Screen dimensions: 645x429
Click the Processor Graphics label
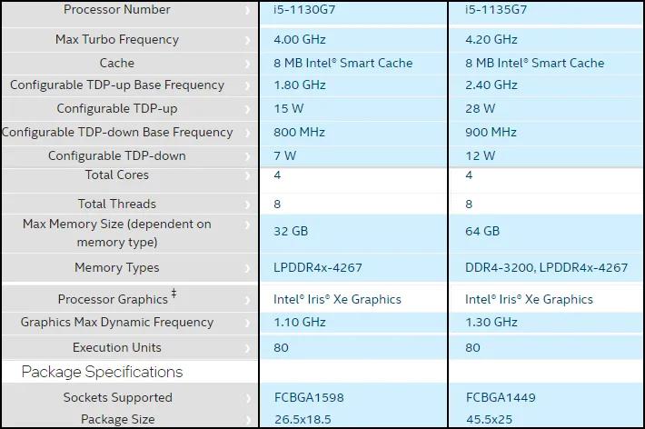click(113, 299)
